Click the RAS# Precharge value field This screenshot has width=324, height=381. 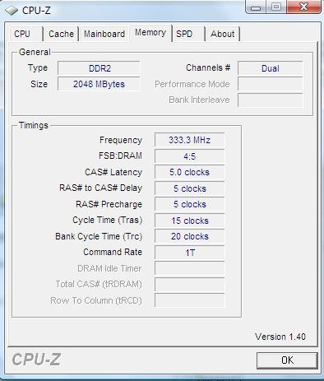pyautogui.click(x=190, y=204)
